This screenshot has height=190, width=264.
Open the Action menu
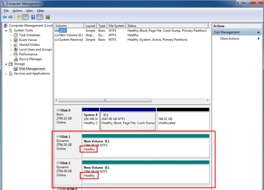pos(17,10)
